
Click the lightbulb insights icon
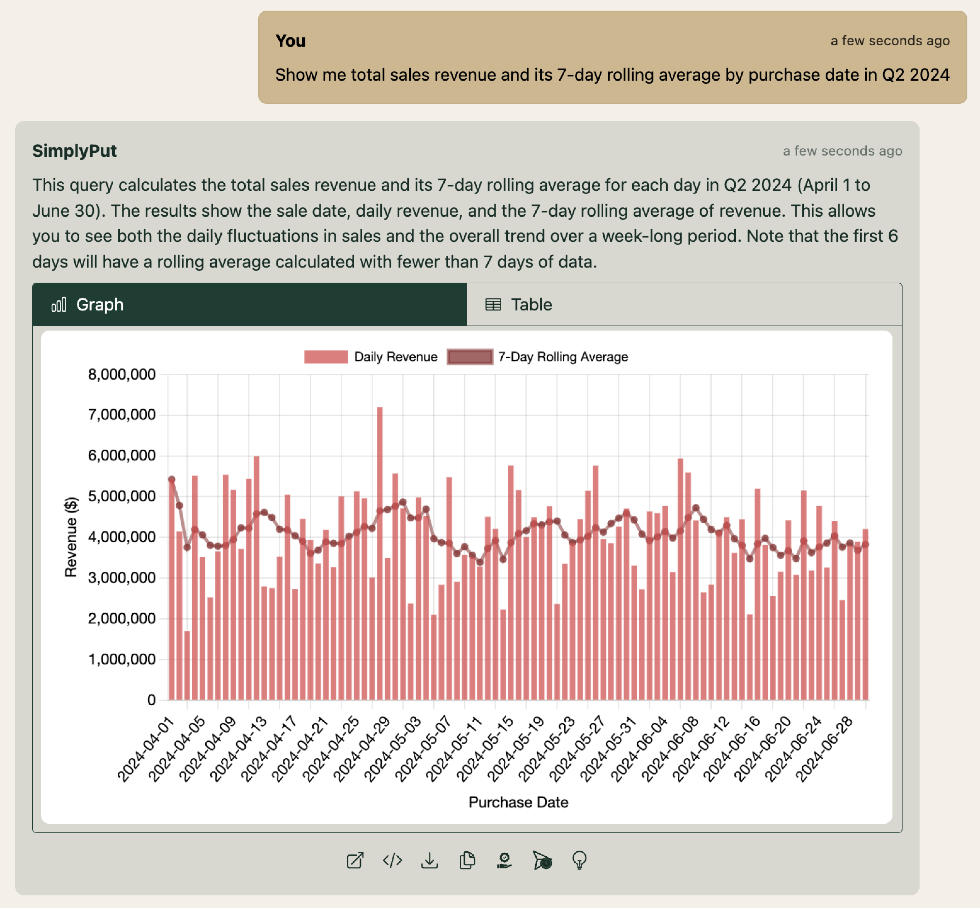point(579,860)
